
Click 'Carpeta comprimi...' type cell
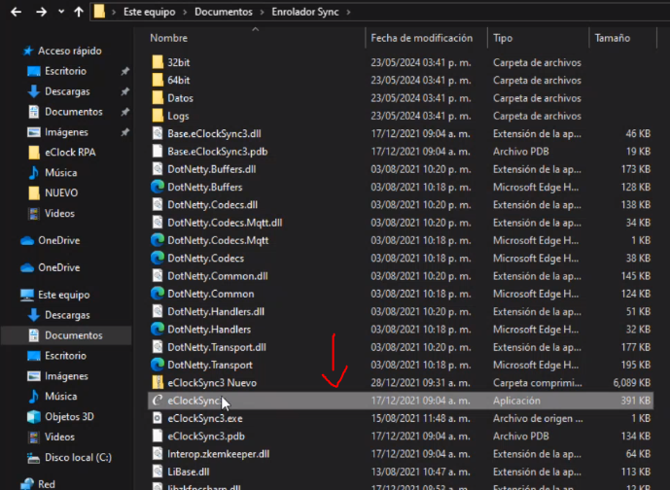click(x=537, y=383)
